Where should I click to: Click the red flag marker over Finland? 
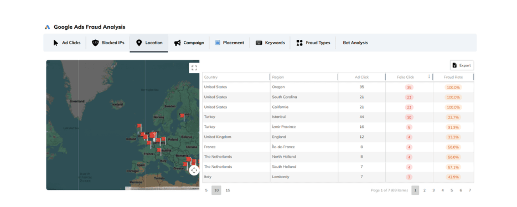point(182,117)
